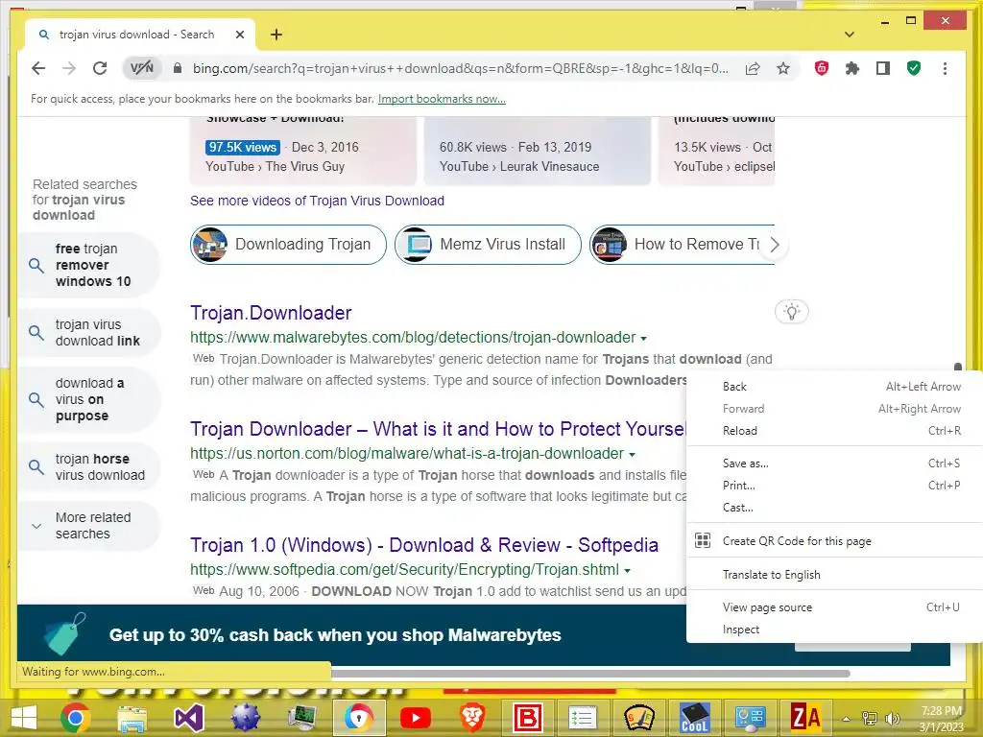Select the Memz Virus Install chip

click(488, 245)
